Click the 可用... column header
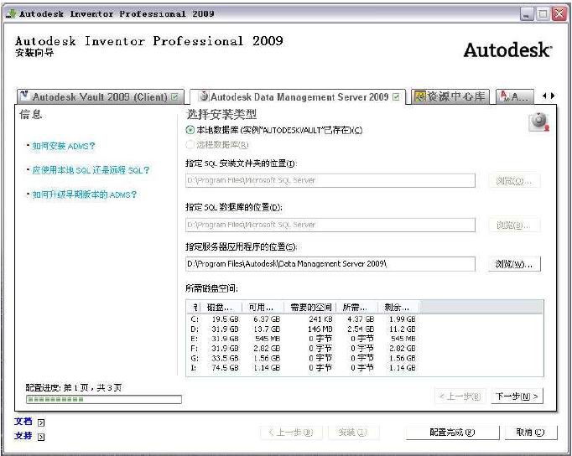This screenshot has height=456, width=572. click(x=263, y=308)
